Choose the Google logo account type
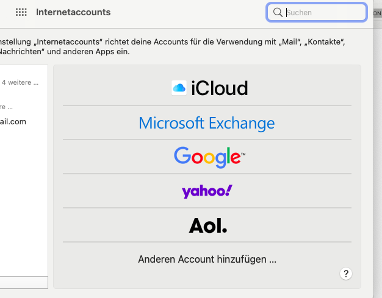382x298 pixels. [x=209, y=157]
